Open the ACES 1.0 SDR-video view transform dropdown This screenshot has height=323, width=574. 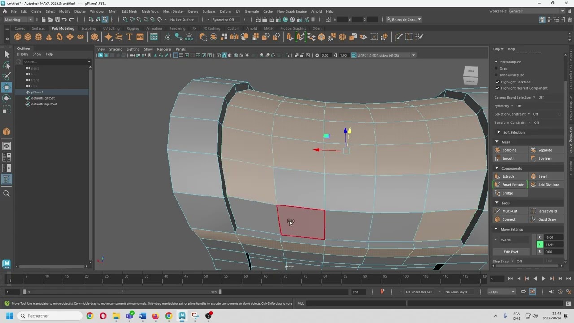coord(413,56)
